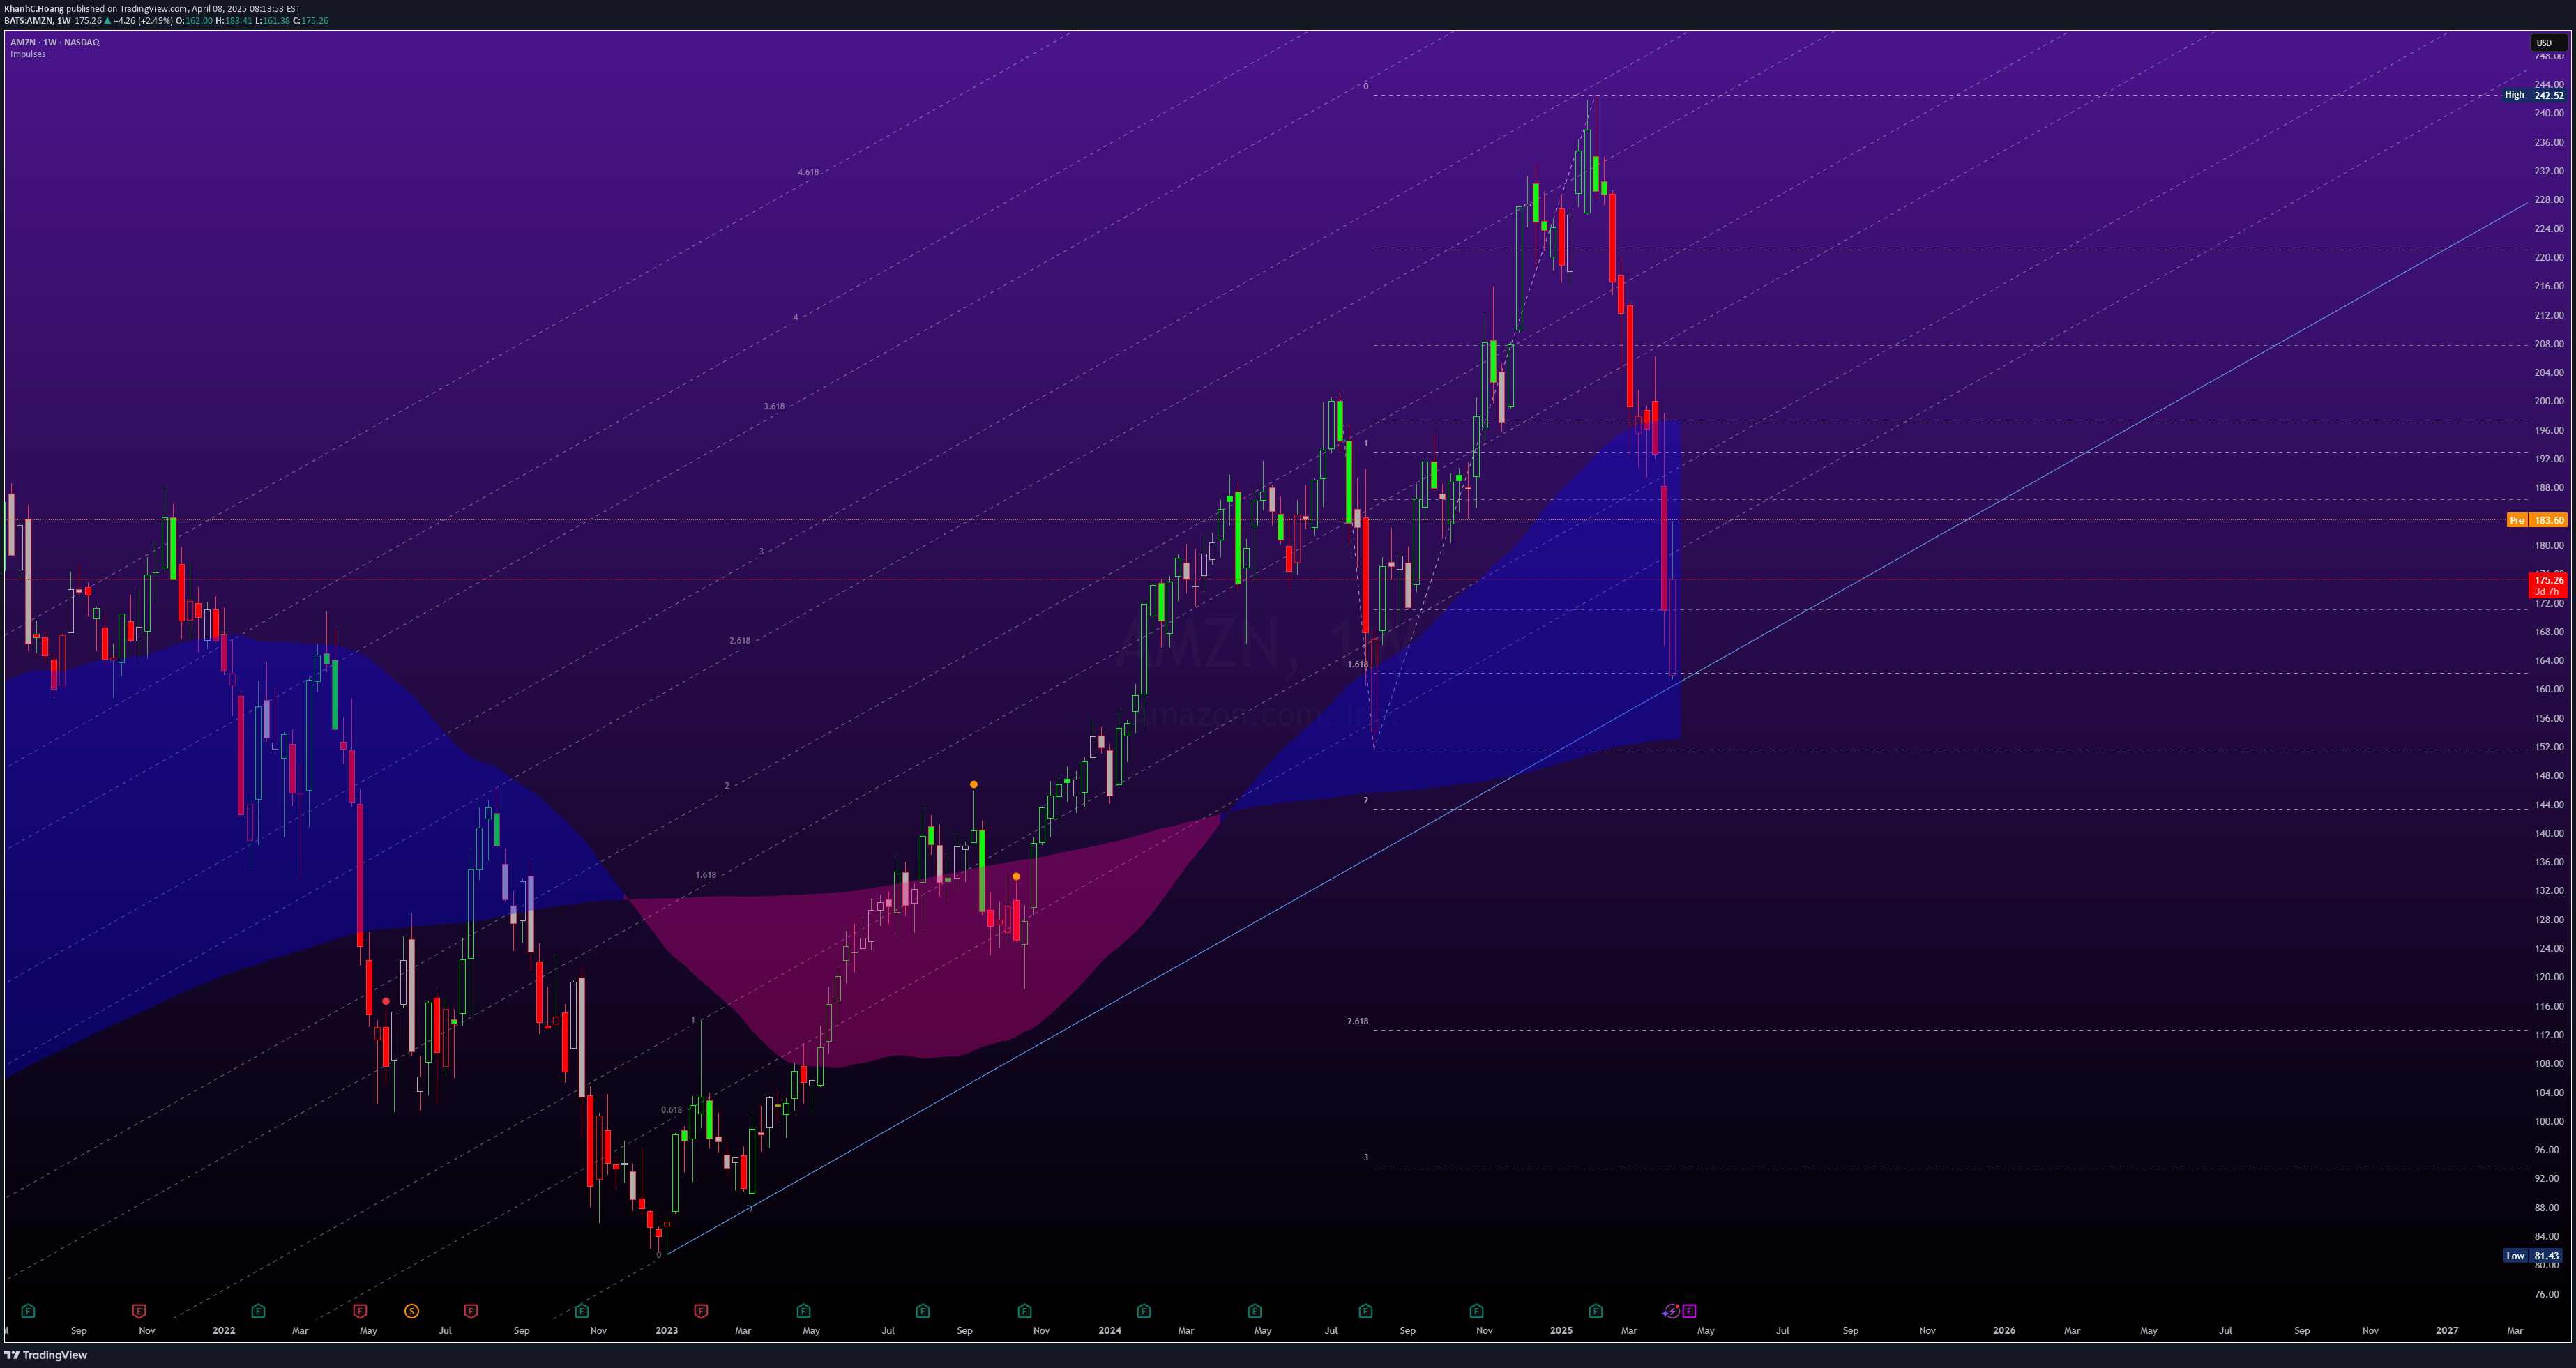This screenshot has height=1368, width=2576.
Task: Click the 0.618 Fibonacci channel label
Action: coord(671,1109)
